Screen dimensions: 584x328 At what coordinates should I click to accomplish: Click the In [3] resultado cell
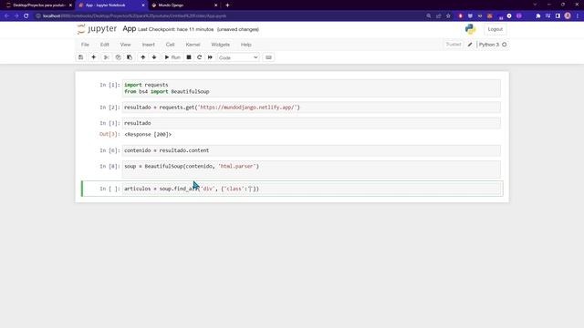[311, 123]
